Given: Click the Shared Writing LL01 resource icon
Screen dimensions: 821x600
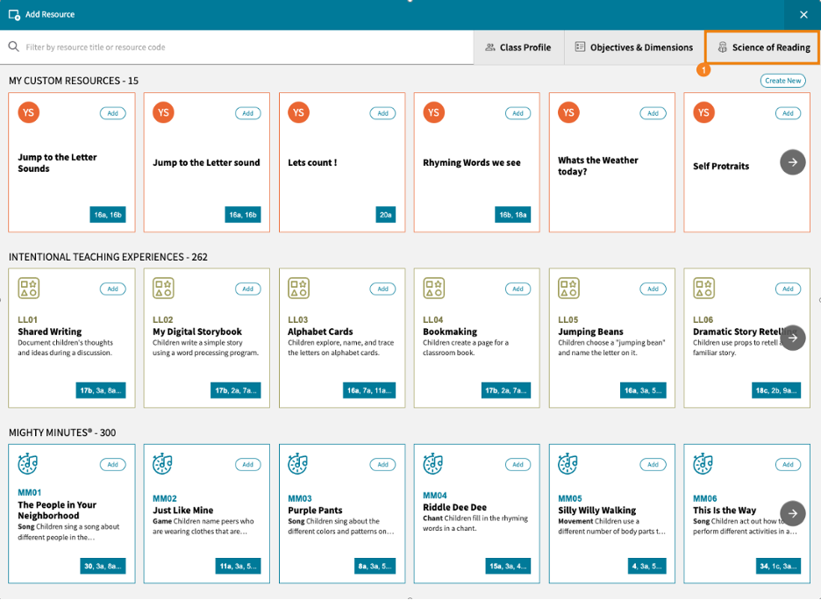Looking at the screenshot, I should point(29,289).
